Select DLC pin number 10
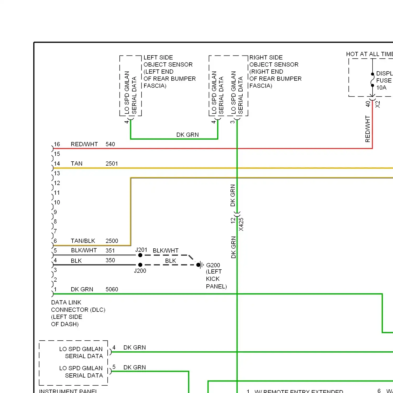 [x=57, y=203]
